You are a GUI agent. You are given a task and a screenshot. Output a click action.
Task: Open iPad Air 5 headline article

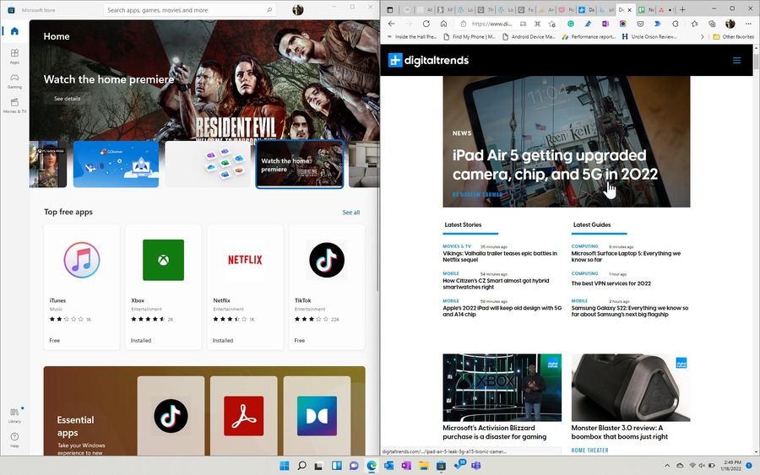tap(555, 165)
